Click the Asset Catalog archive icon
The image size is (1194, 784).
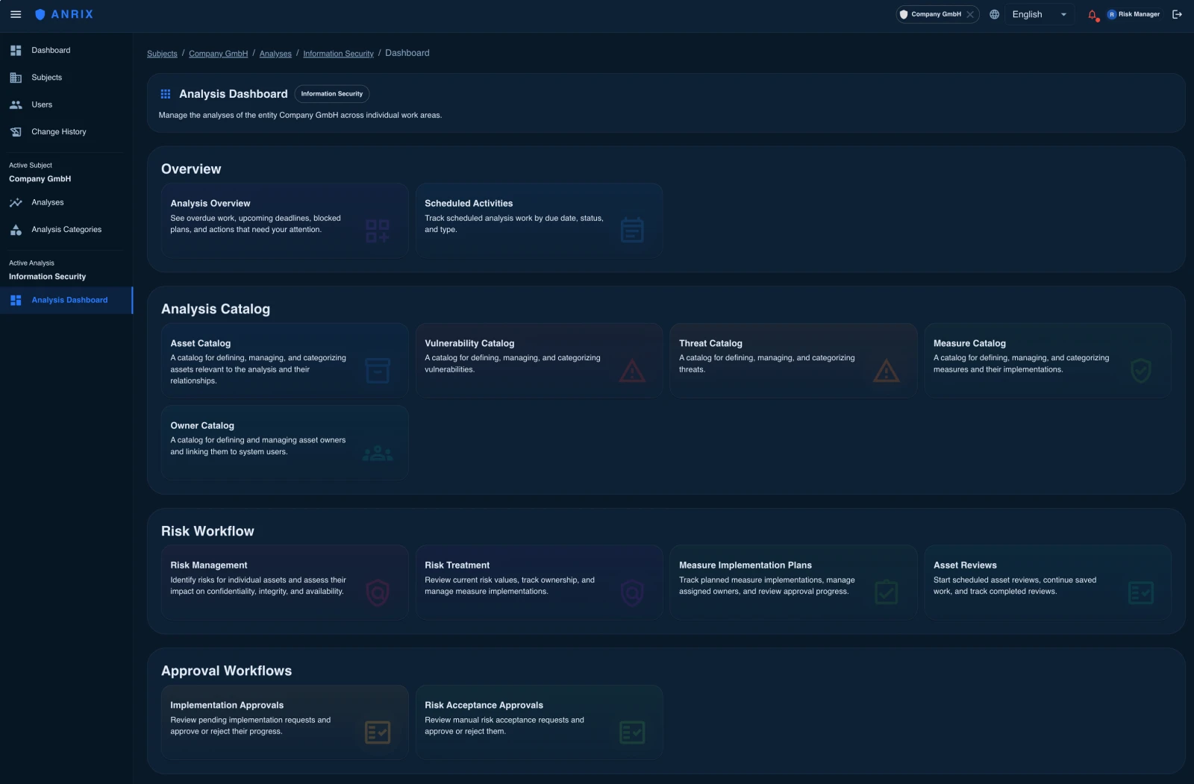[378, 371]
